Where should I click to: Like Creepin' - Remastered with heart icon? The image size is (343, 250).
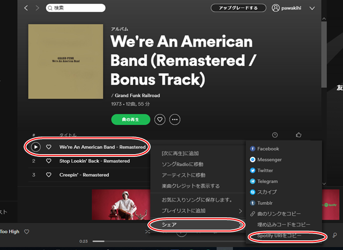pos(49,175)
